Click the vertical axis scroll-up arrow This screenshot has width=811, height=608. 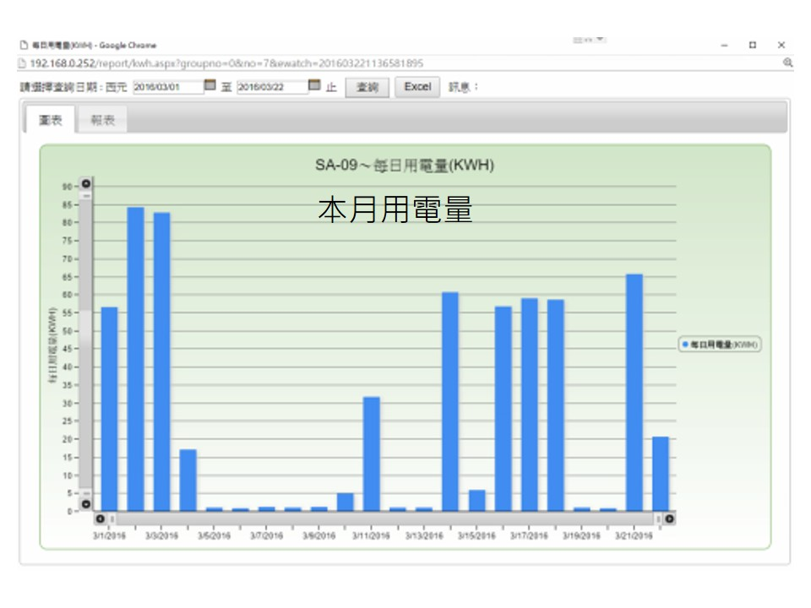point(85,183)
